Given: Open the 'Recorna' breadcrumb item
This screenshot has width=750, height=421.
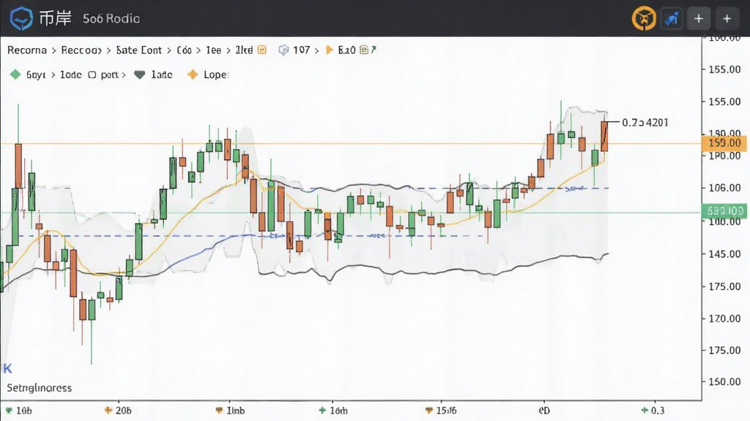Looking at the screenshot, I should pos(27,50).
